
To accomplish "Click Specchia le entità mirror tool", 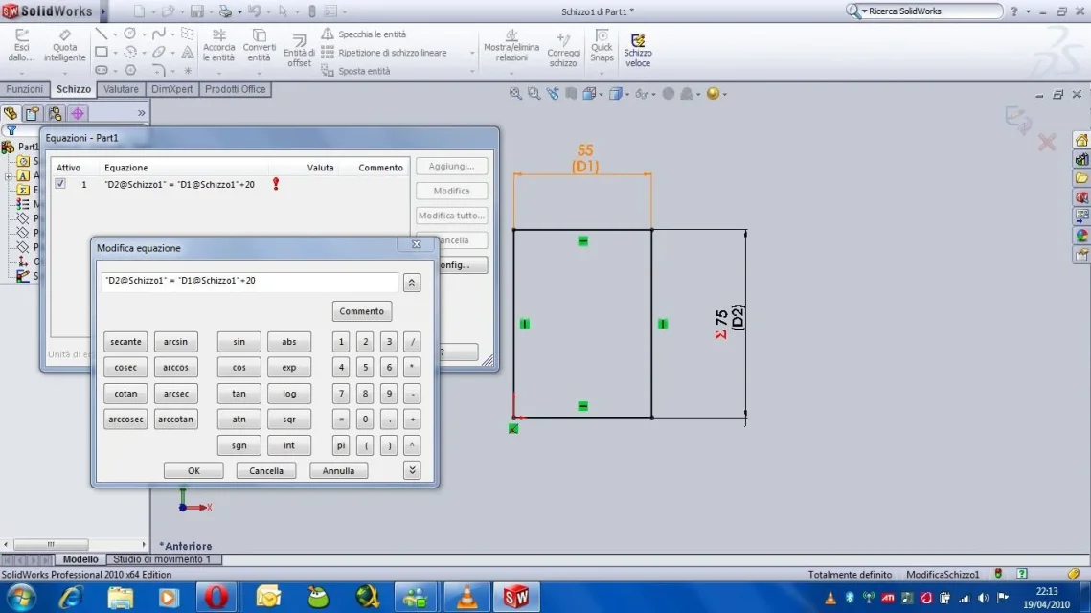I will (x=364, y=34).
